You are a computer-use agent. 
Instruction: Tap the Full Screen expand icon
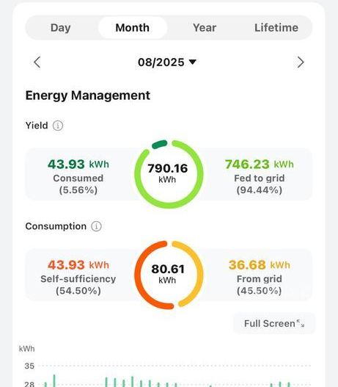(301, 323)
